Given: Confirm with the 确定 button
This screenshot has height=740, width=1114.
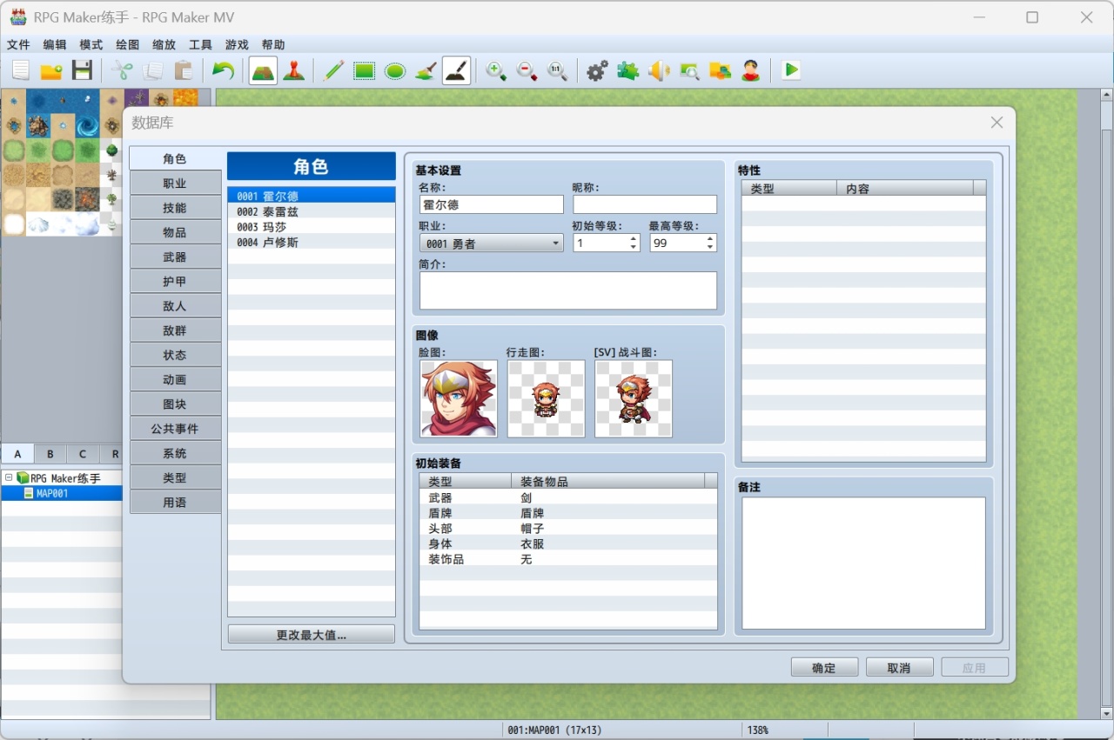Looking at the screenshot, I should pos(824,668).
